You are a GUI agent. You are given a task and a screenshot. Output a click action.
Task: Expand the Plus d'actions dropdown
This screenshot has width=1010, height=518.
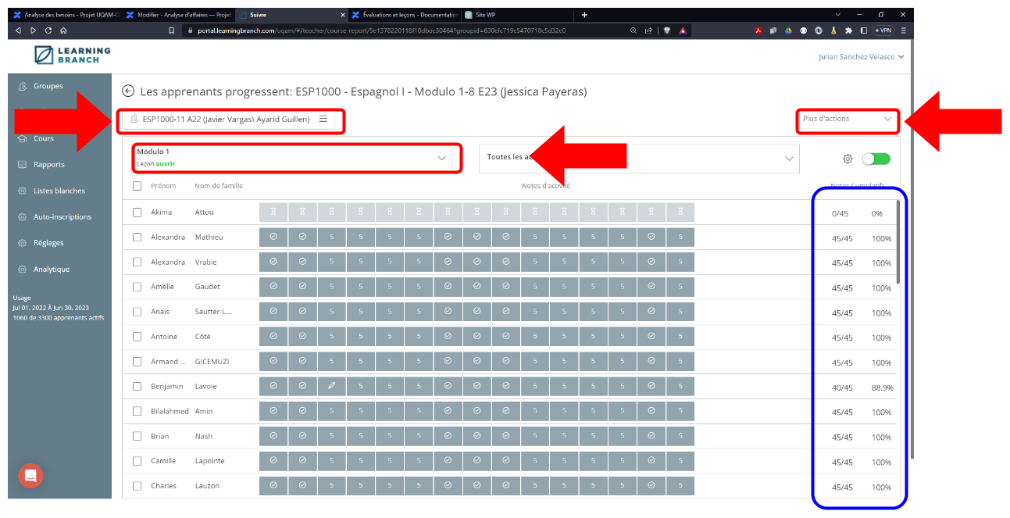coord(847,119)
